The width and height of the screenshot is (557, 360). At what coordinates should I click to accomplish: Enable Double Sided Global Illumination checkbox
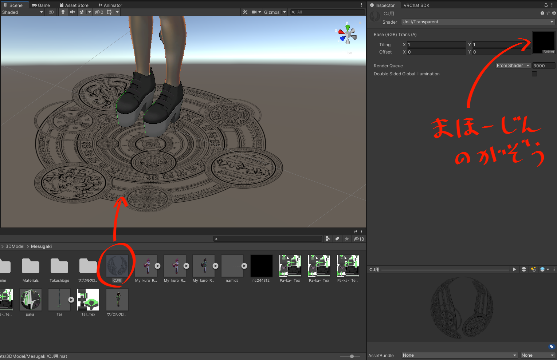click(534, 74)
